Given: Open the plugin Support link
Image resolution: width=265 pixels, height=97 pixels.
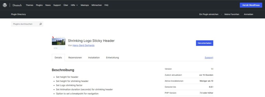Looking at the screenshot, I should (x=209, y=58).
